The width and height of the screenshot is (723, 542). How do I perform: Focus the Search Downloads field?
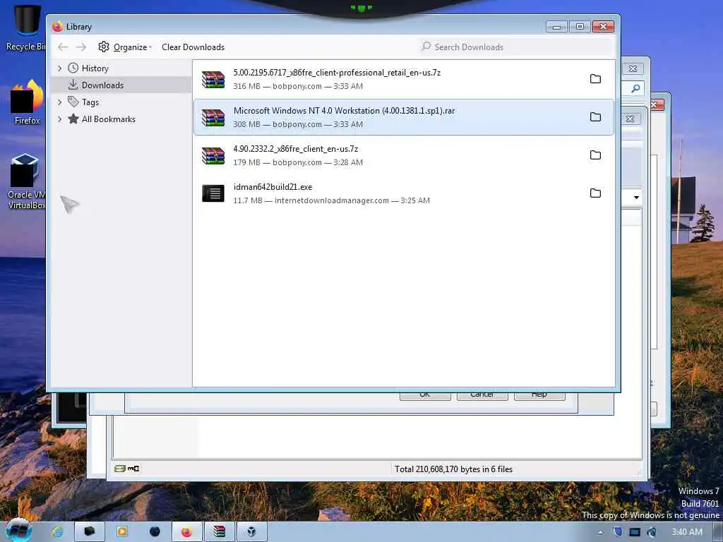tap(516, 47)
